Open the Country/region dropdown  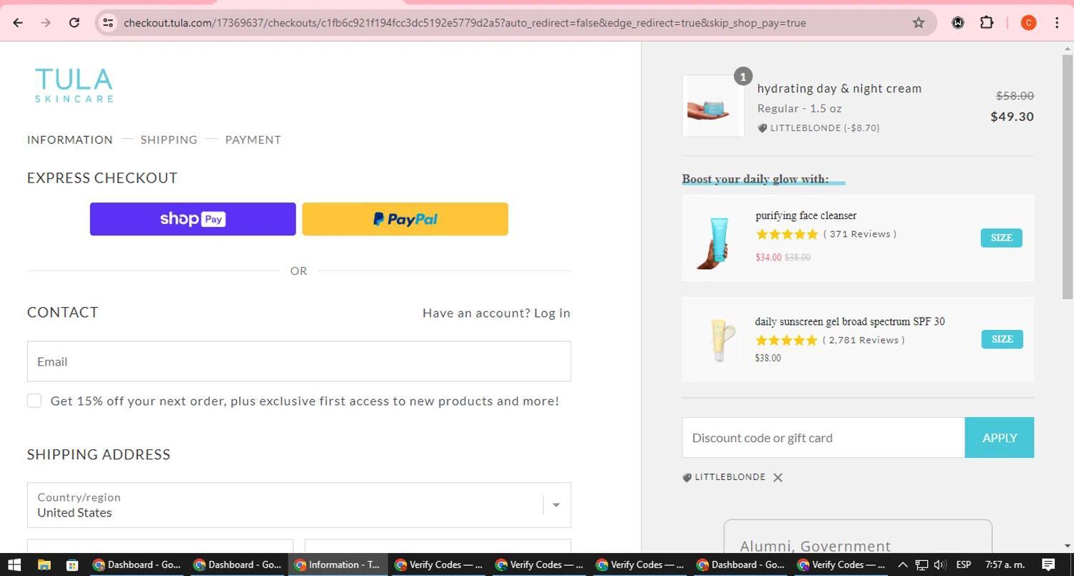(299, 505)
